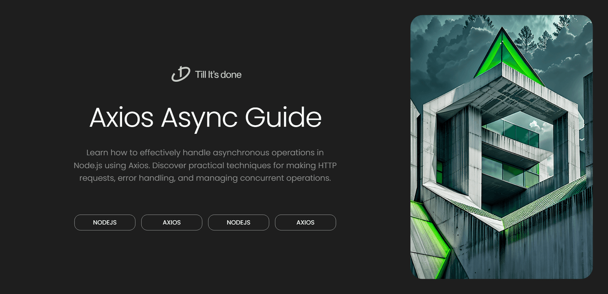This screenshot has height=294, width=608.
Task: Pick the NODEJS tag between the AXIOS tags
Action: [239, 222]
